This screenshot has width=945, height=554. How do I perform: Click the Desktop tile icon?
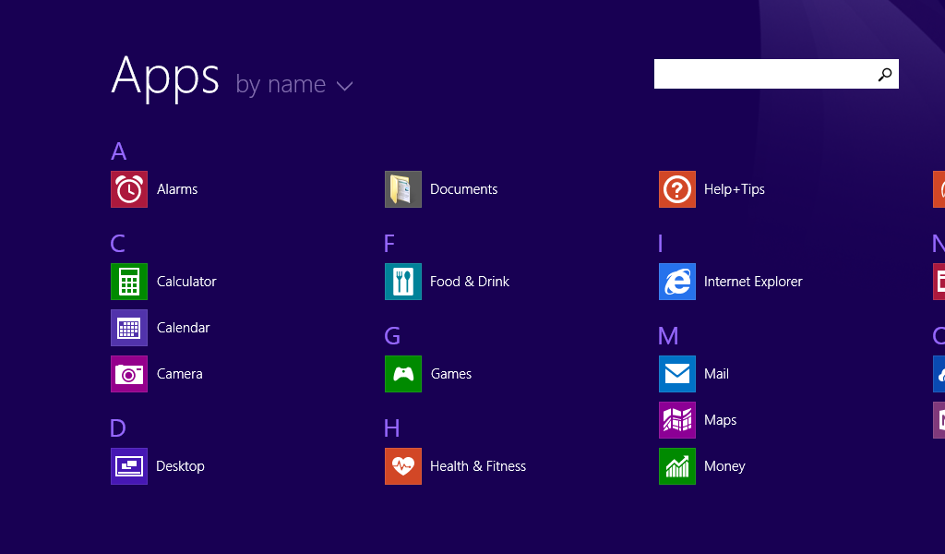click(129, 466)
